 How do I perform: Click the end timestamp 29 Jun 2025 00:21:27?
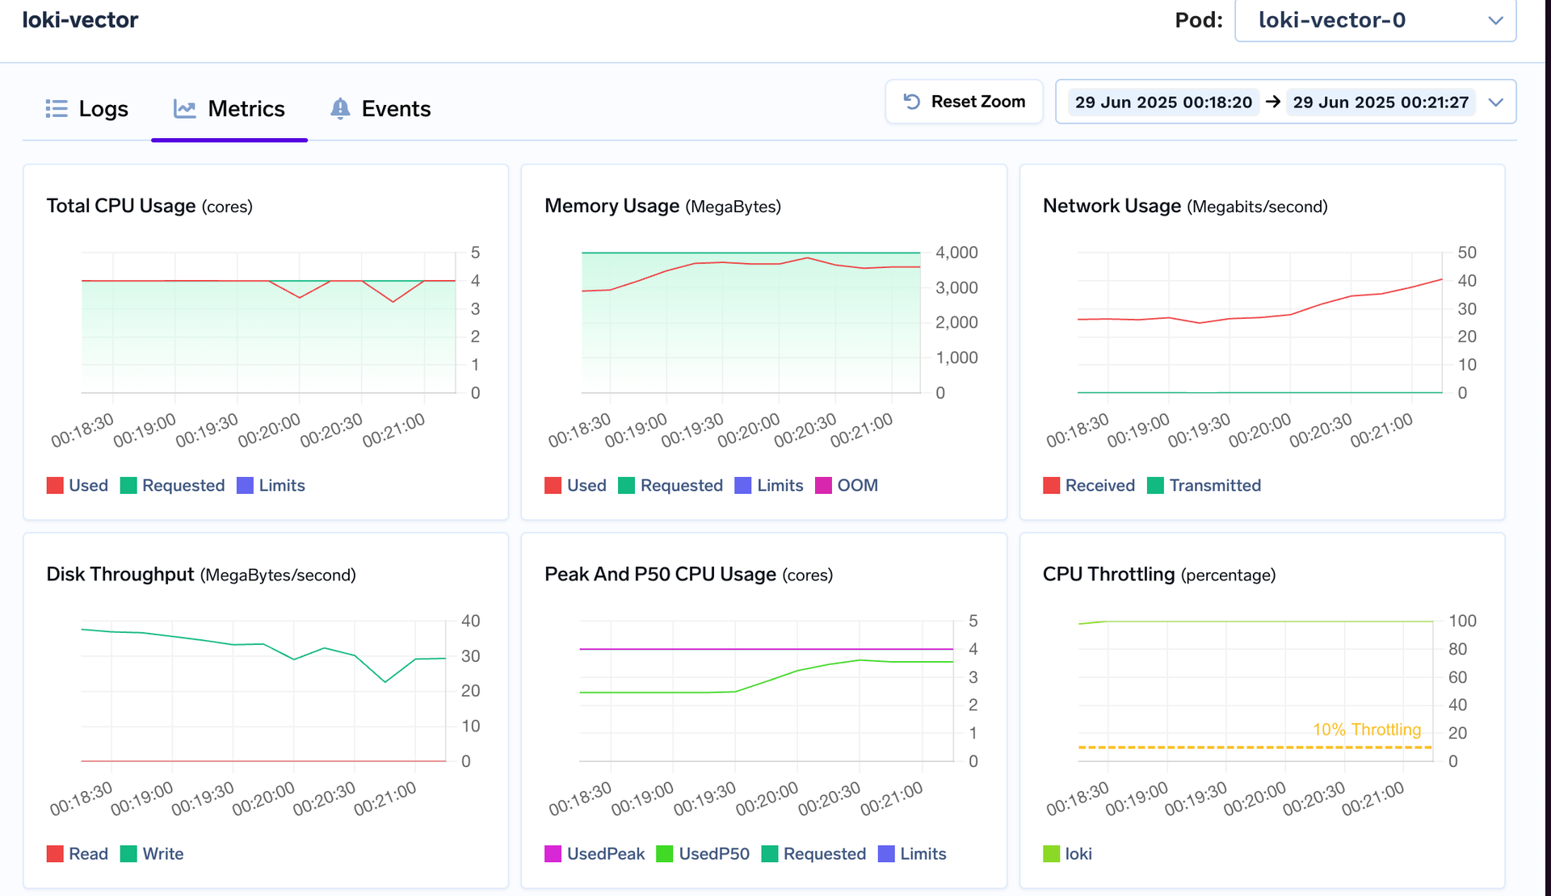(1381, 102)
